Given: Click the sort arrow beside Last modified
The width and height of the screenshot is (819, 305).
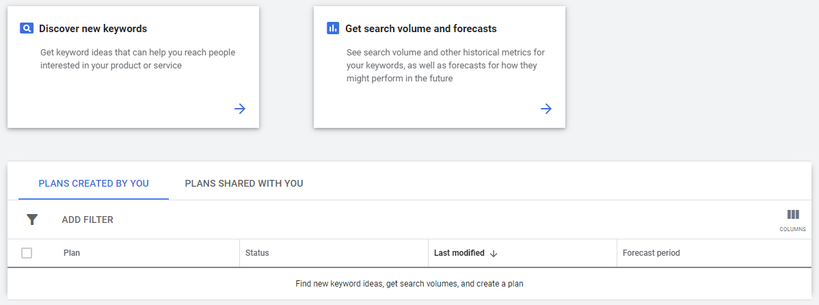Looking at the screenshot, I should tap(494, 253).
